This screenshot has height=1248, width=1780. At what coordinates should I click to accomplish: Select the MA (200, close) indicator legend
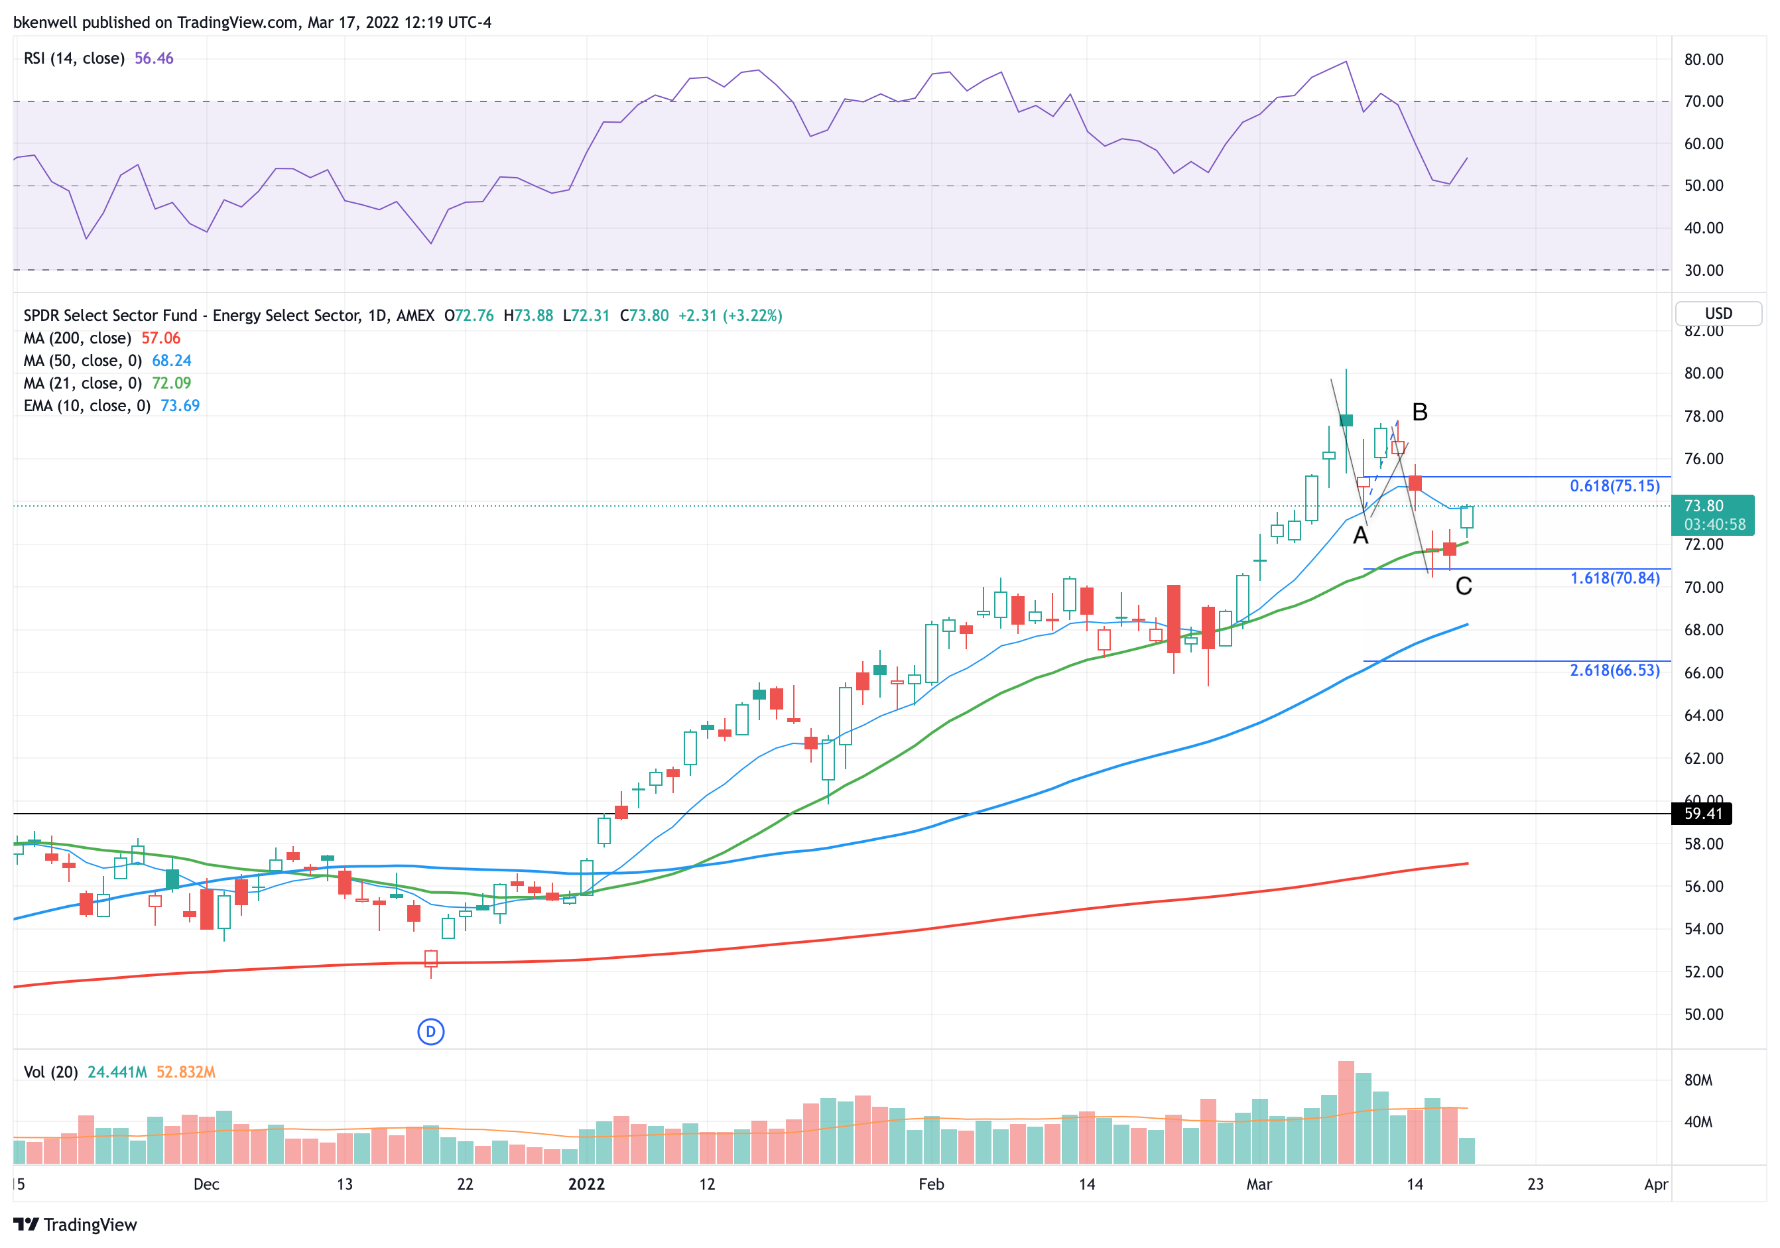tap(78, 338)
